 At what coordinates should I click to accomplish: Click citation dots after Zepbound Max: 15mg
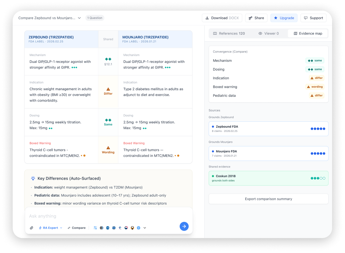click(x=51, y=128)
